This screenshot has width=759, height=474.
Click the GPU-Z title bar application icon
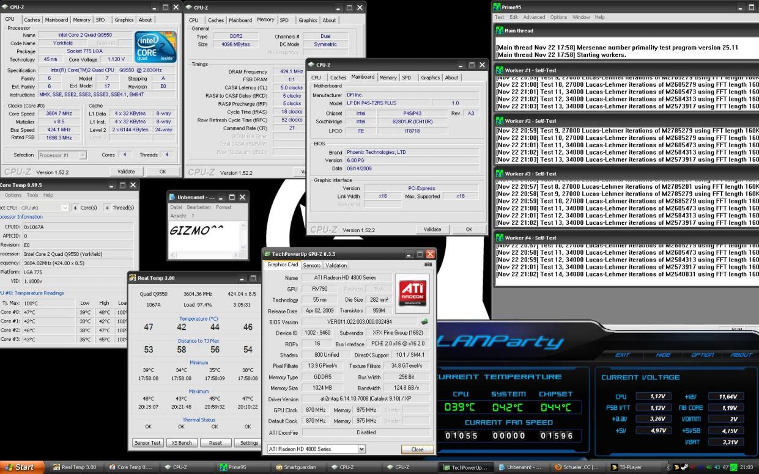(267, 253)
